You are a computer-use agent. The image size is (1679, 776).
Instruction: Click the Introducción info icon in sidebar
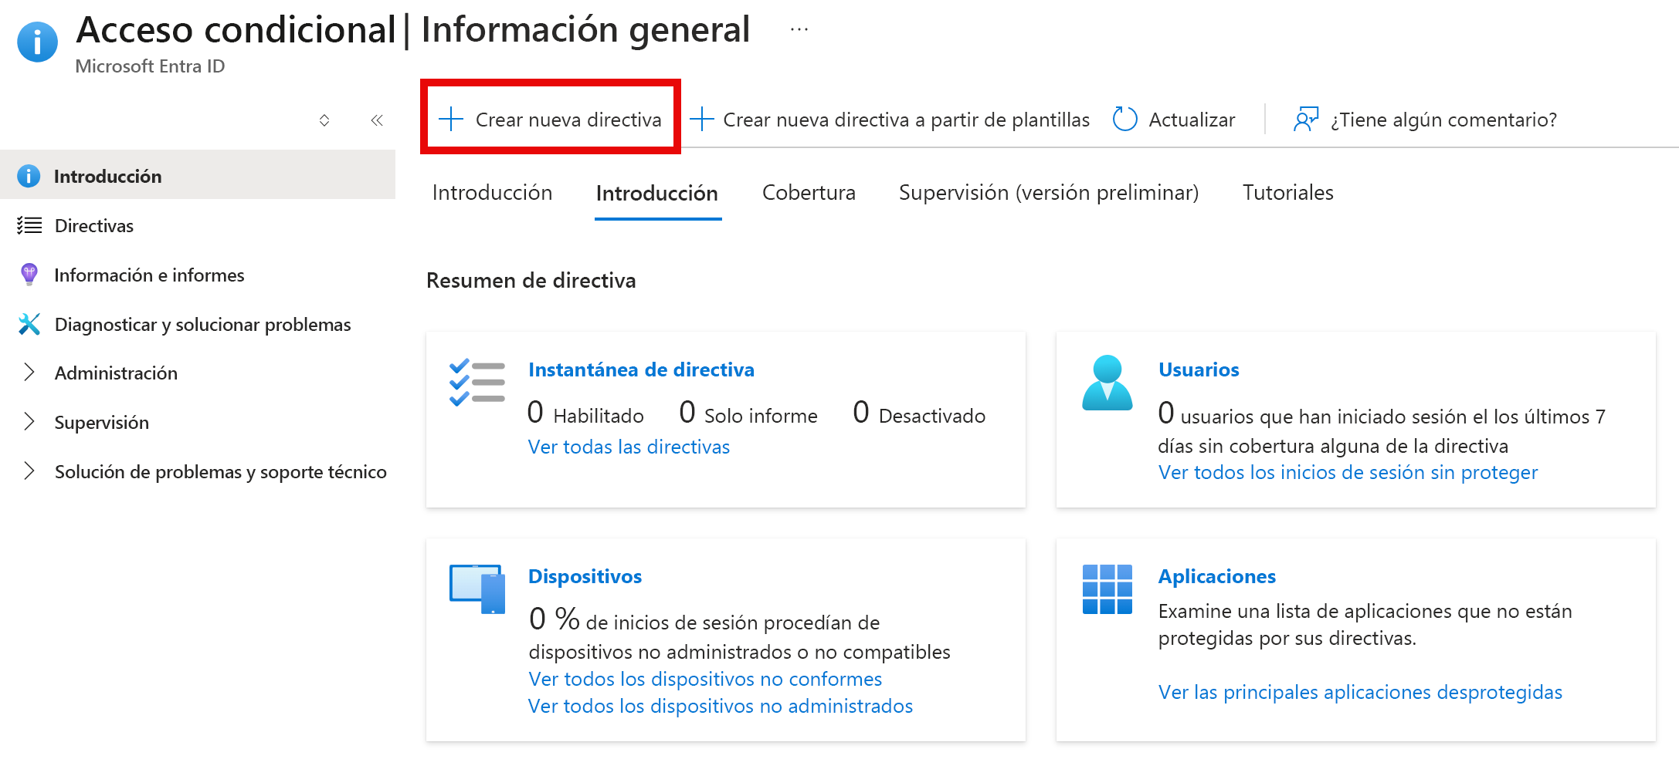pyautogui.click(x=29, y=176)
